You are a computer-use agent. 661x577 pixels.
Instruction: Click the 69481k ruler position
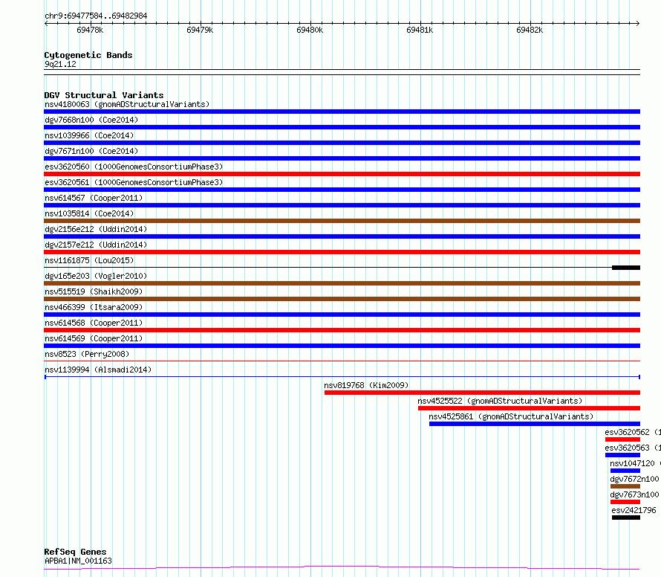[x=420, y=30]
